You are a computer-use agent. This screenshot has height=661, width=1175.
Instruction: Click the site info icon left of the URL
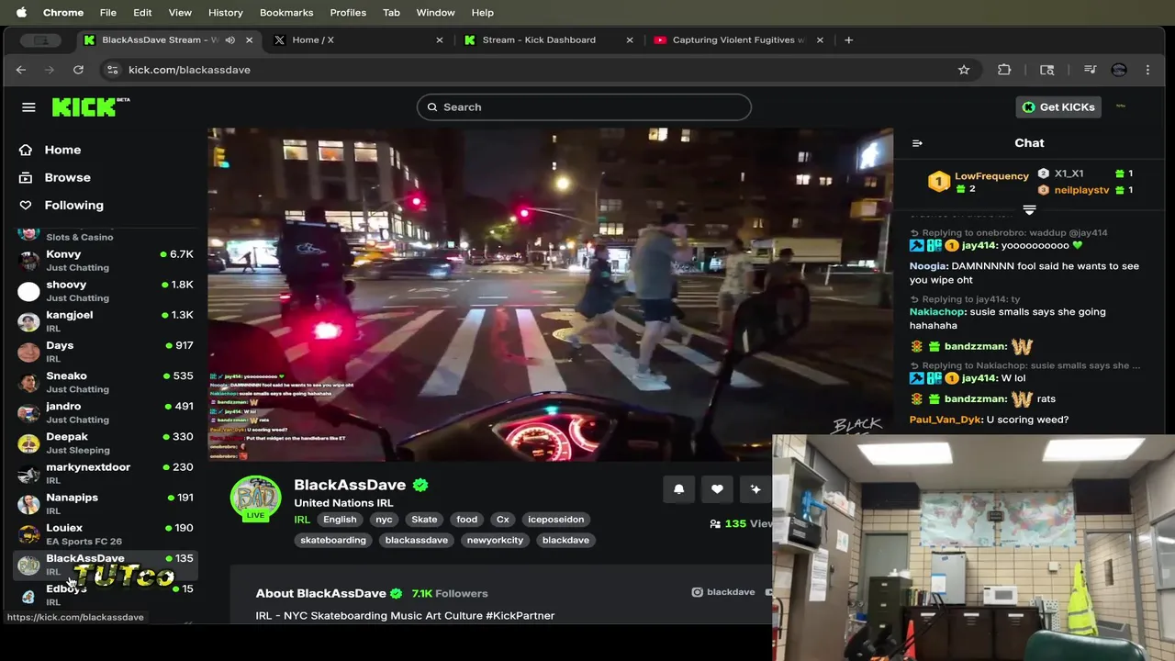[112, 70]
